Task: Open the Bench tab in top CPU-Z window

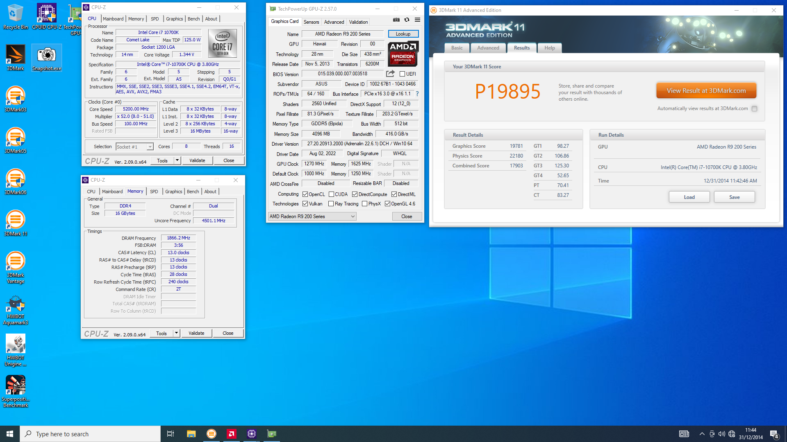Action: 193,19
